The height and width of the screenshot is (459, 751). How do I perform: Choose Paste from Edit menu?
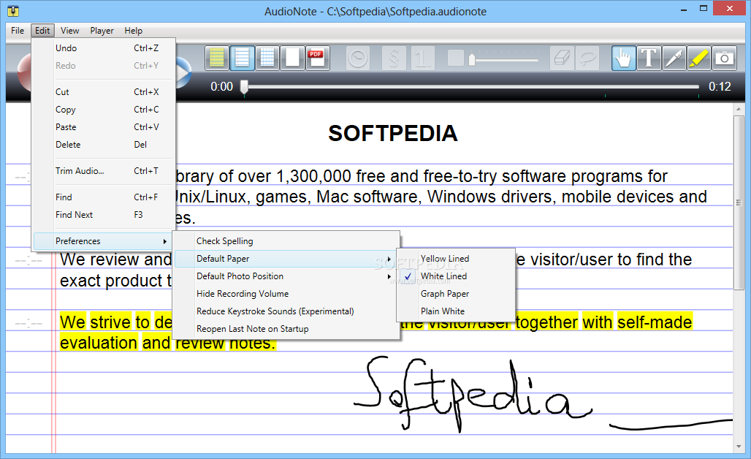(x=104, y=127)
